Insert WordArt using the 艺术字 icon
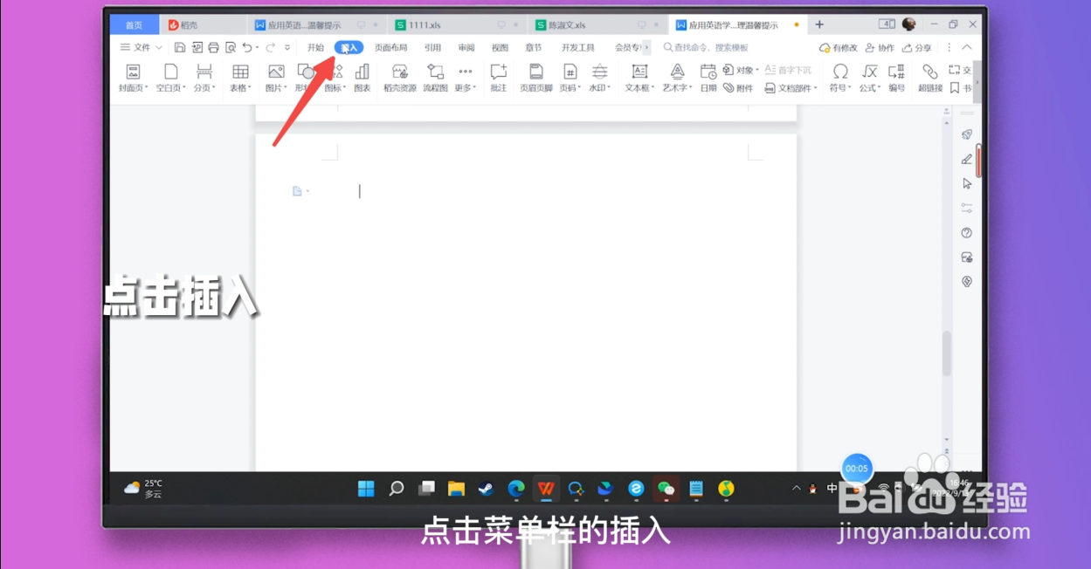 pyautogui.click(x=676, y=77)
